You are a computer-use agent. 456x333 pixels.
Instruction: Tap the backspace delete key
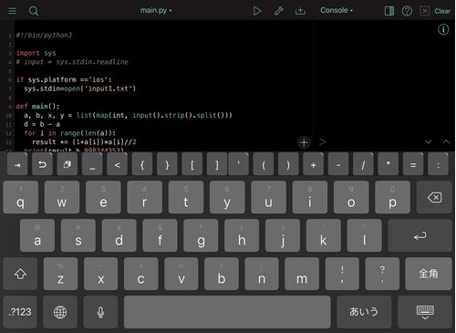click(434, 197)
